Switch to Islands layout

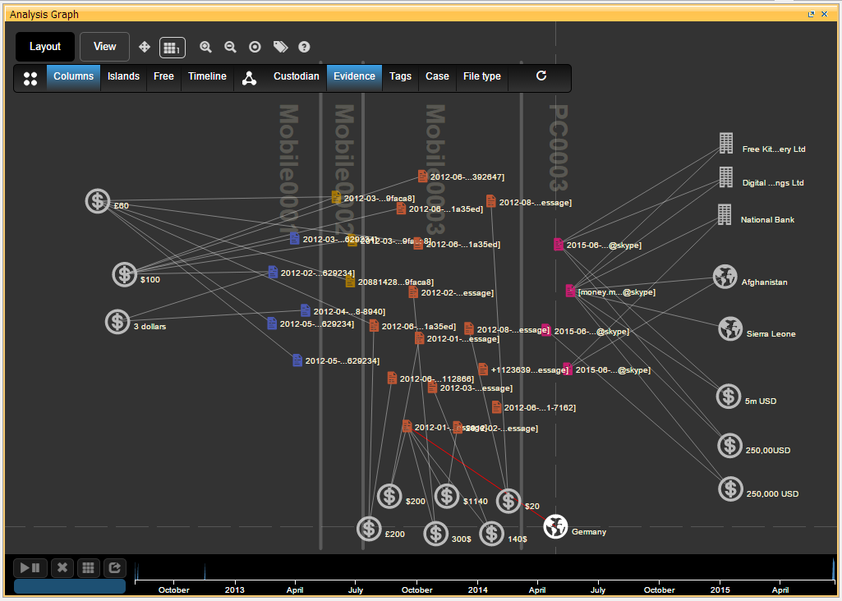coord(123,78)
